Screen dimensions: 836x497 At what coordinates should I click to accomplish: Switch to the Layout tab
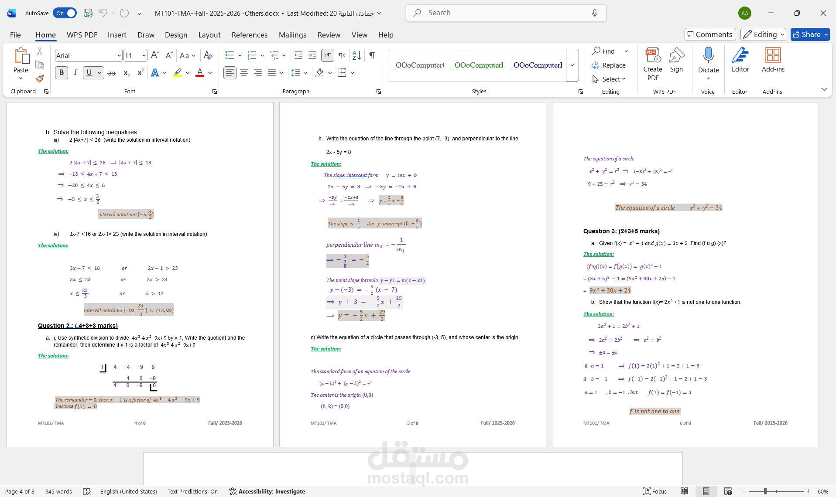click(x=209, y=35)
